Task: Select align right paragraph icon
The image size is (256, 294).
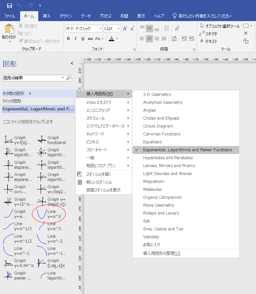Action: click(x=157, y=39)
